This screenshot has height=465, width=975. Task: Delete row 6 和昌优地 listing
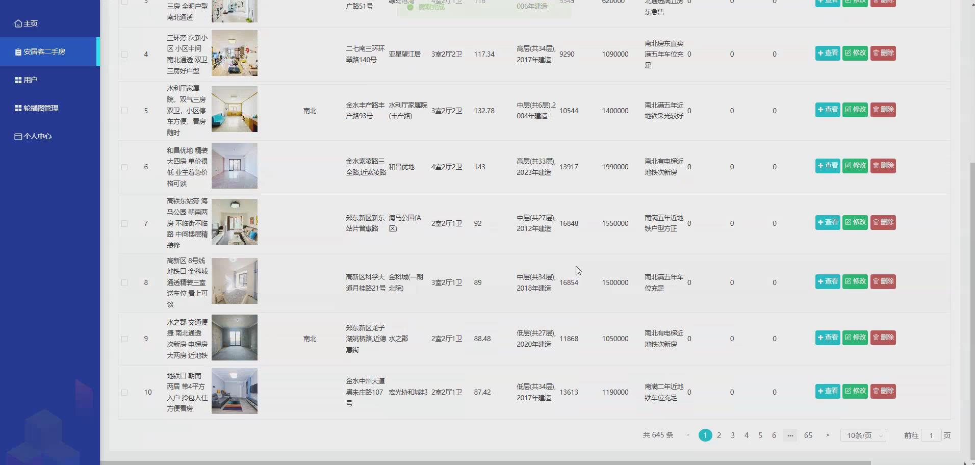[x=883, y=166]
